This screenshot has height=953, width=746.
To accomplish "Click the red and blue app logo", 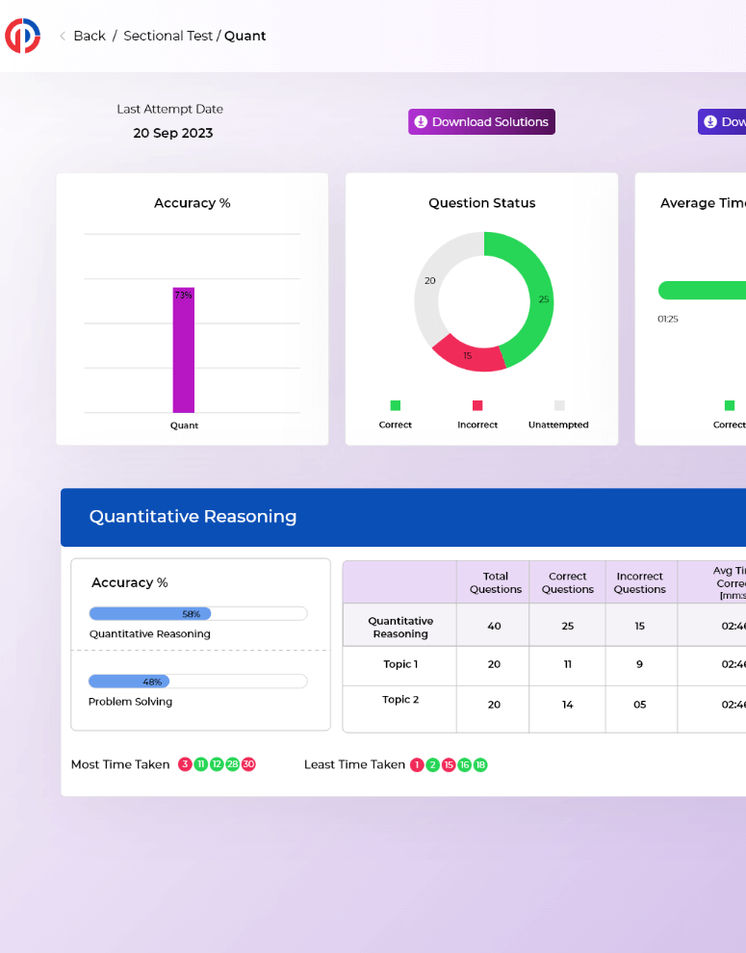I will (x=22, y=36).
